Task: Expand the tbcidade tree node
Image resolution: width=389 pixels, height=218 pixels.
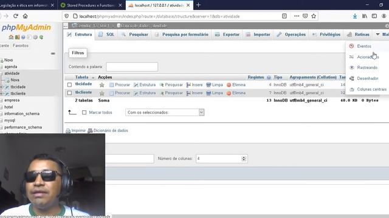Action: 1,87
